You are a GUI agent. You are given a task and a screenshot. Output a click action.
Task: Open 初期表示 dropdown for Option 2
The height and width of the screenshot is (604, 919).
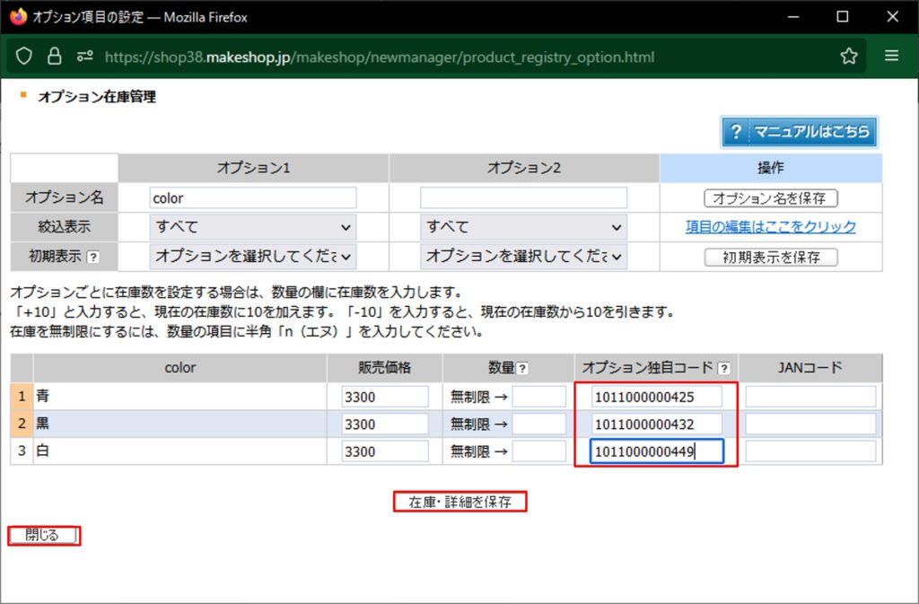point(523,257)
